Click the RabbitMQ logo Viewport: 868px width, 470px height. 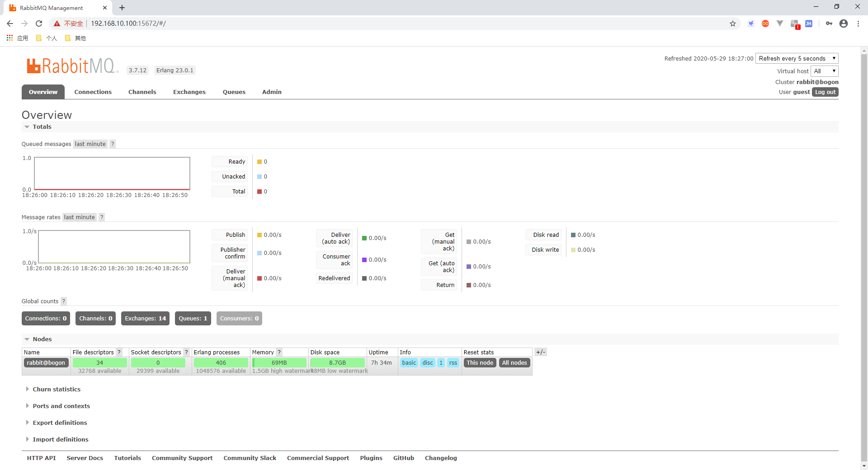coord(72,66)
